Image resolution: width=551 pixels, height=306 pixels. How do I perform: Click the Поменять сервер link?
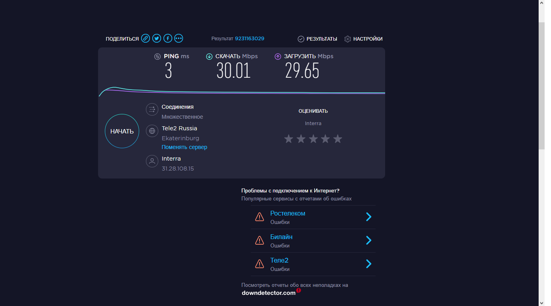pyautogui.click(x=184, y=147)
